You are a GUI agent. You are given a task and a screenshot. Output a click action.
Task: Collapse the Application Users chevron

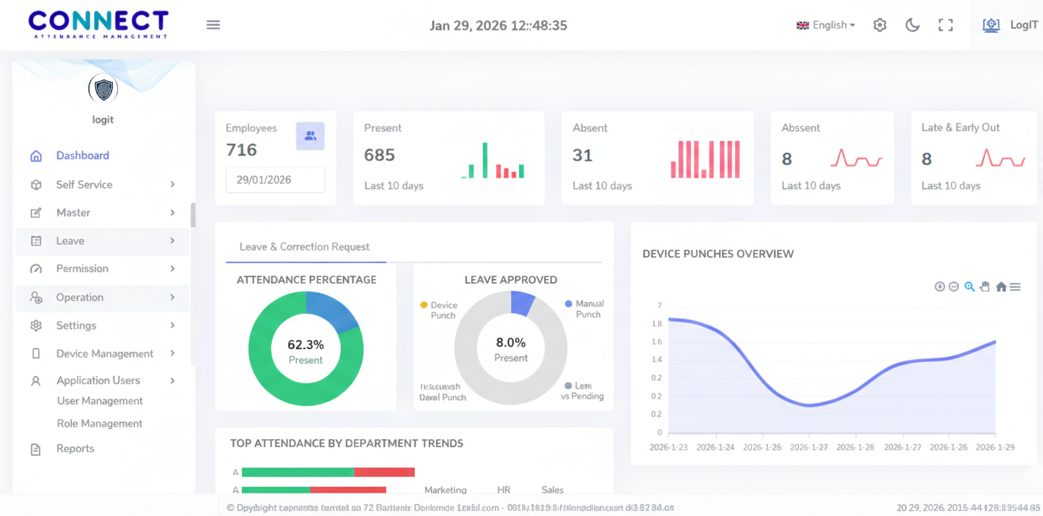(172, 380)
